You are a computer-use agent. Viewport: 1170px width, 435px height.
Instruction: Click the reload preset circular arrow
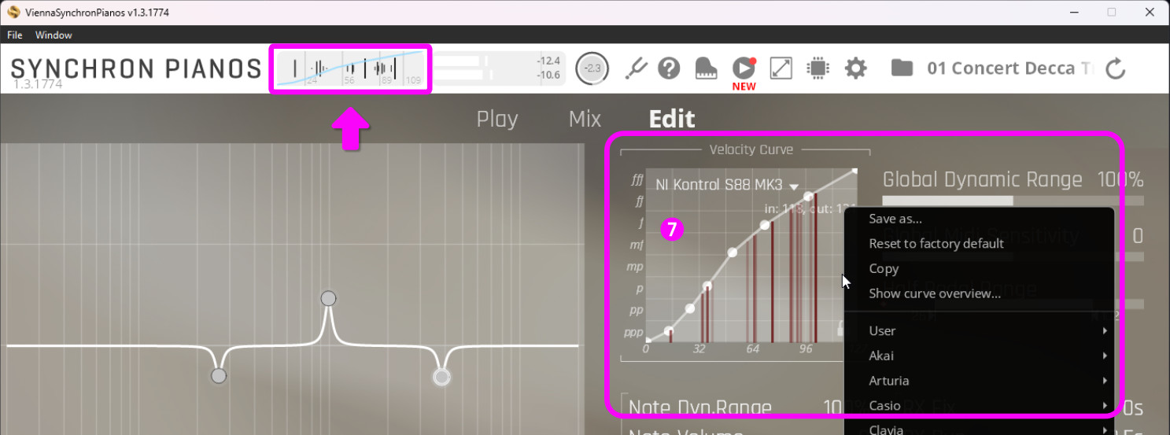(x=1115, y=69)
